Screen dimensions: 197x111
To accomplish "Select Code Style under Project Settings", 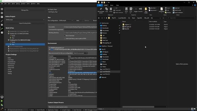I will (11, 60).
